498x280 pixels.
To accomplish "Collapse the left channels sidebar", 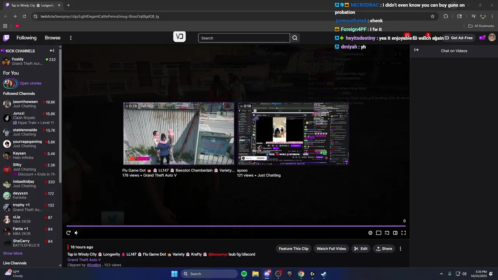I will click(x=52, y=51).
